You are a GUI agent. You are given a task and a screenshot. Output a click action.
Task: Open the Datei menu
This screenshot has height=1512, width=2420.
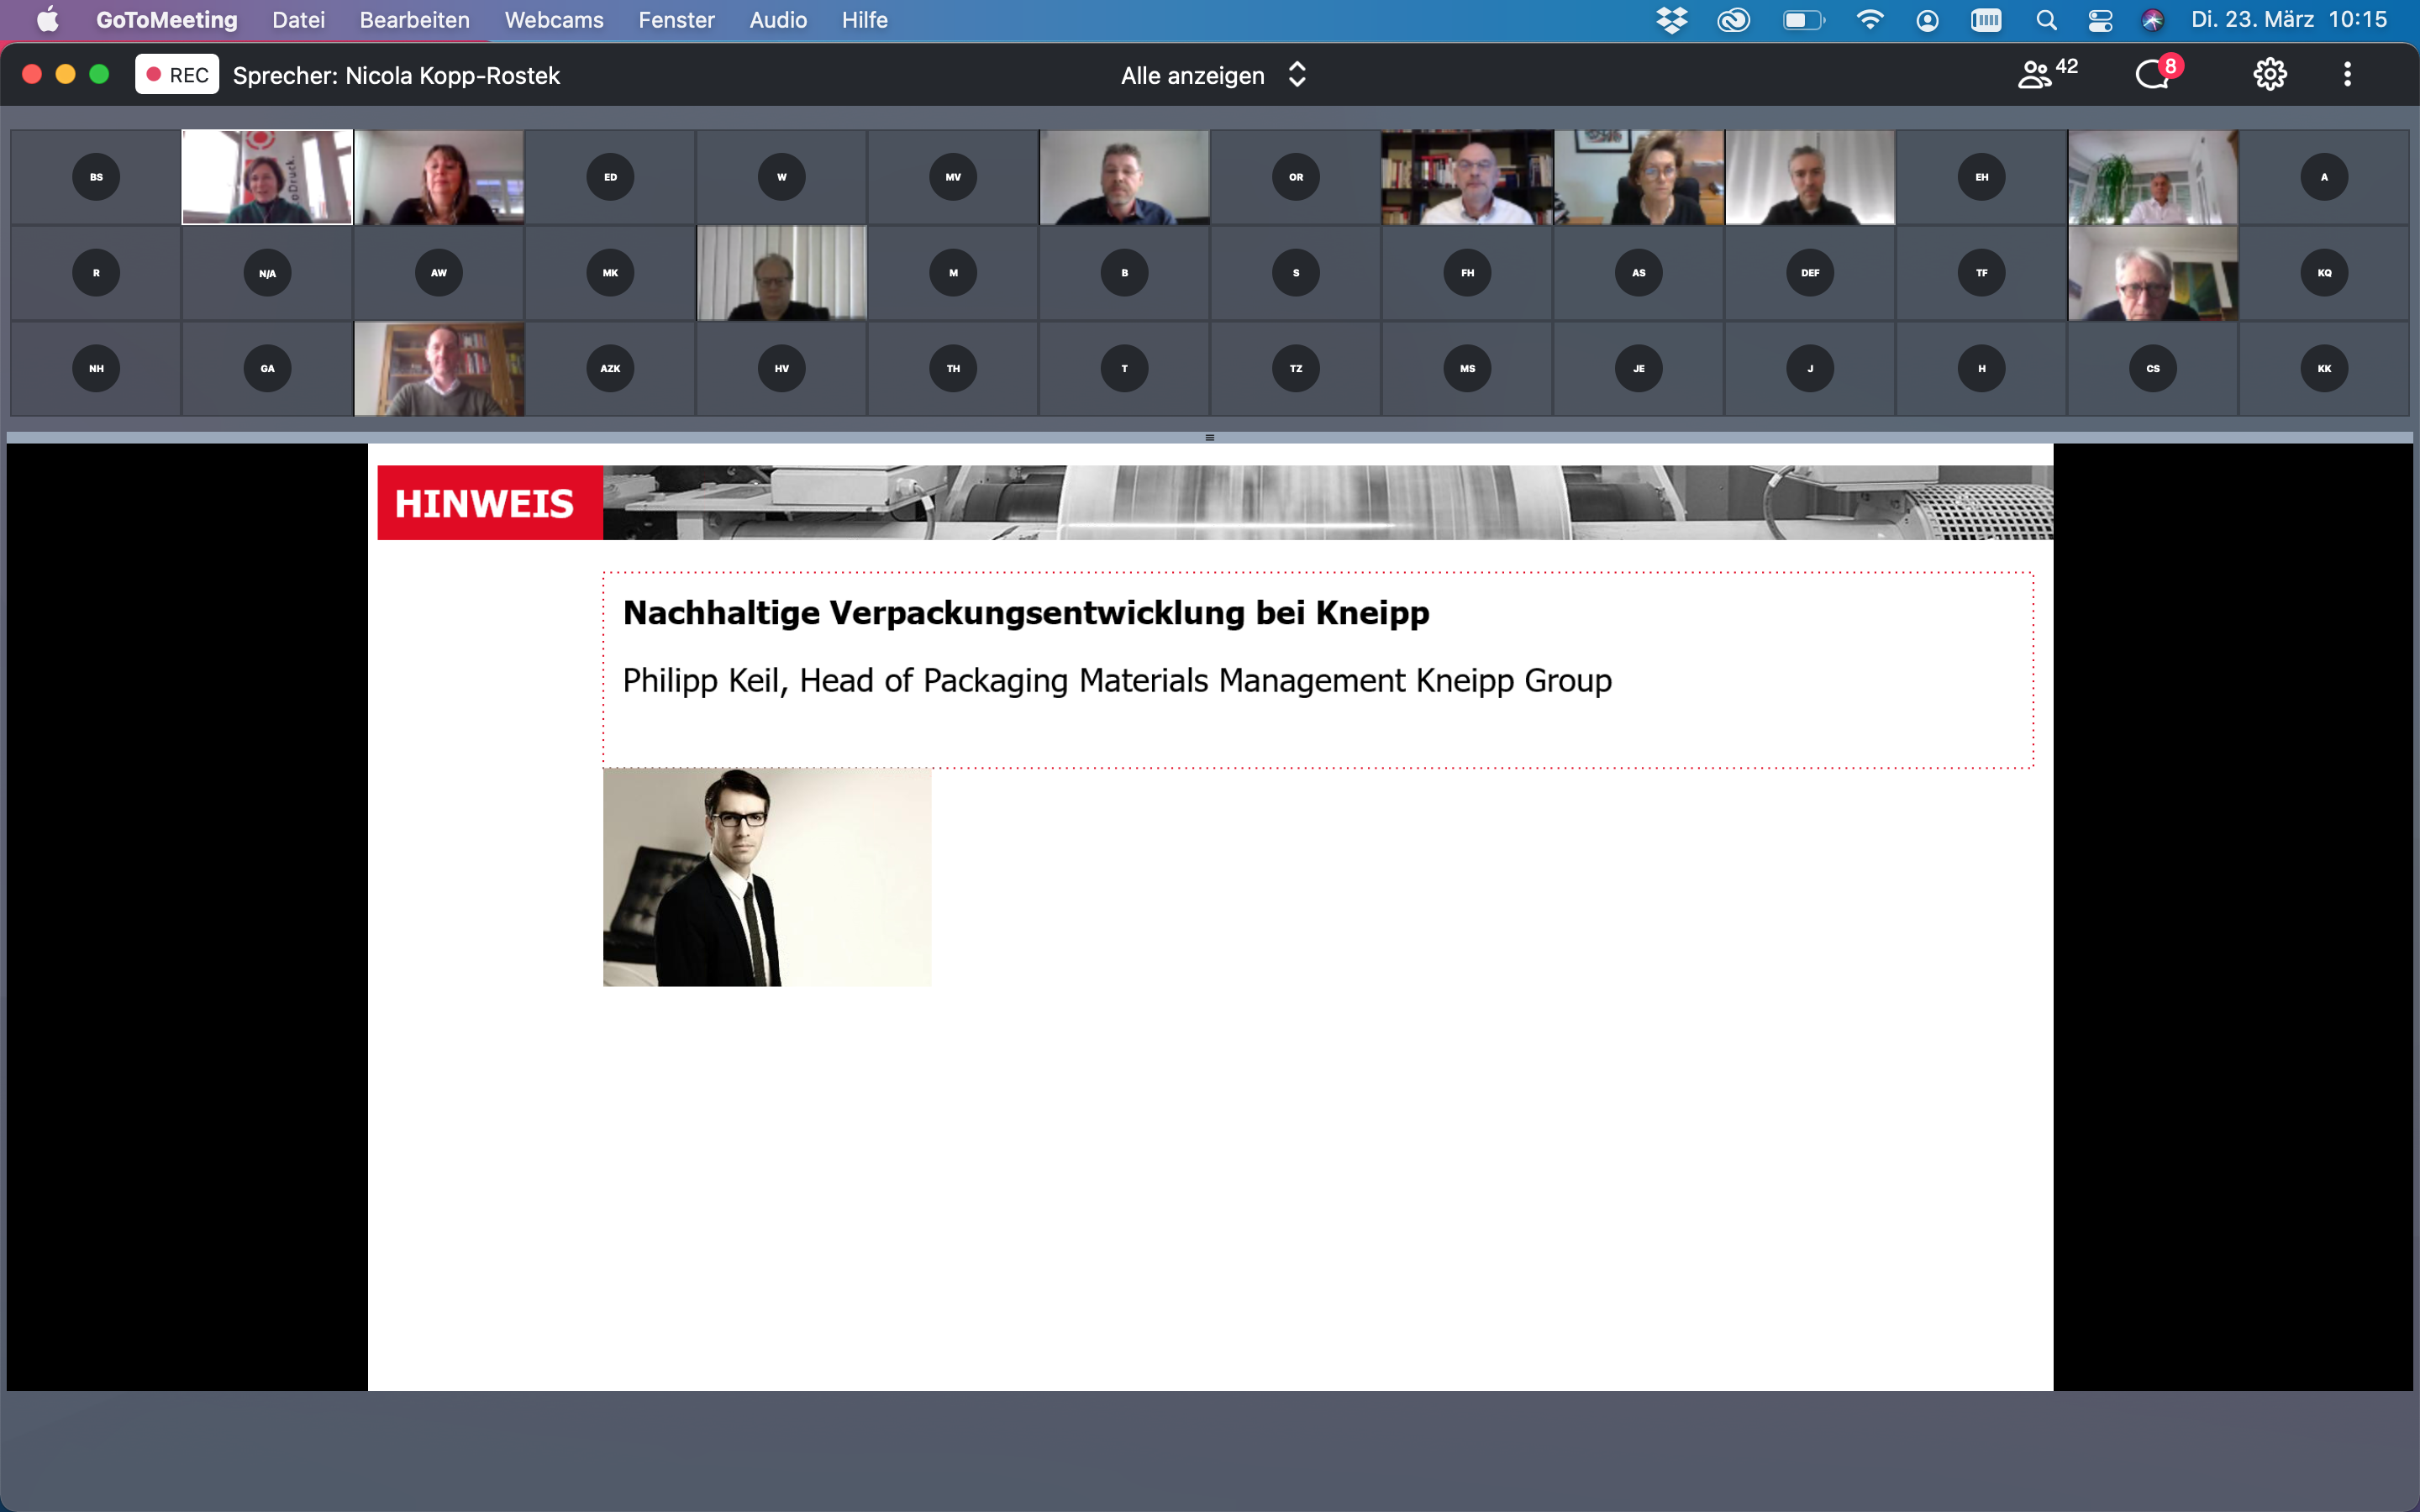[298, 20]
